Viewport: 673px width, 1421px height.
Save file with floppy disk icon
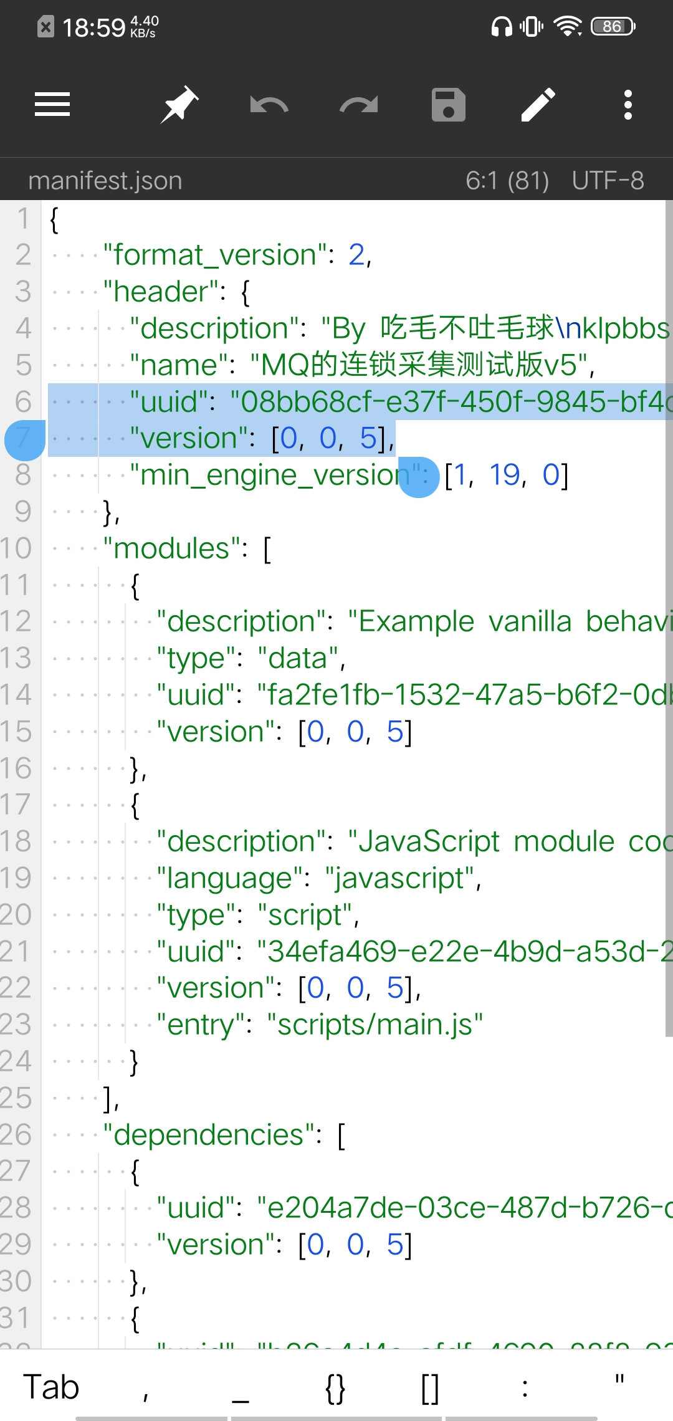(449, 104)
